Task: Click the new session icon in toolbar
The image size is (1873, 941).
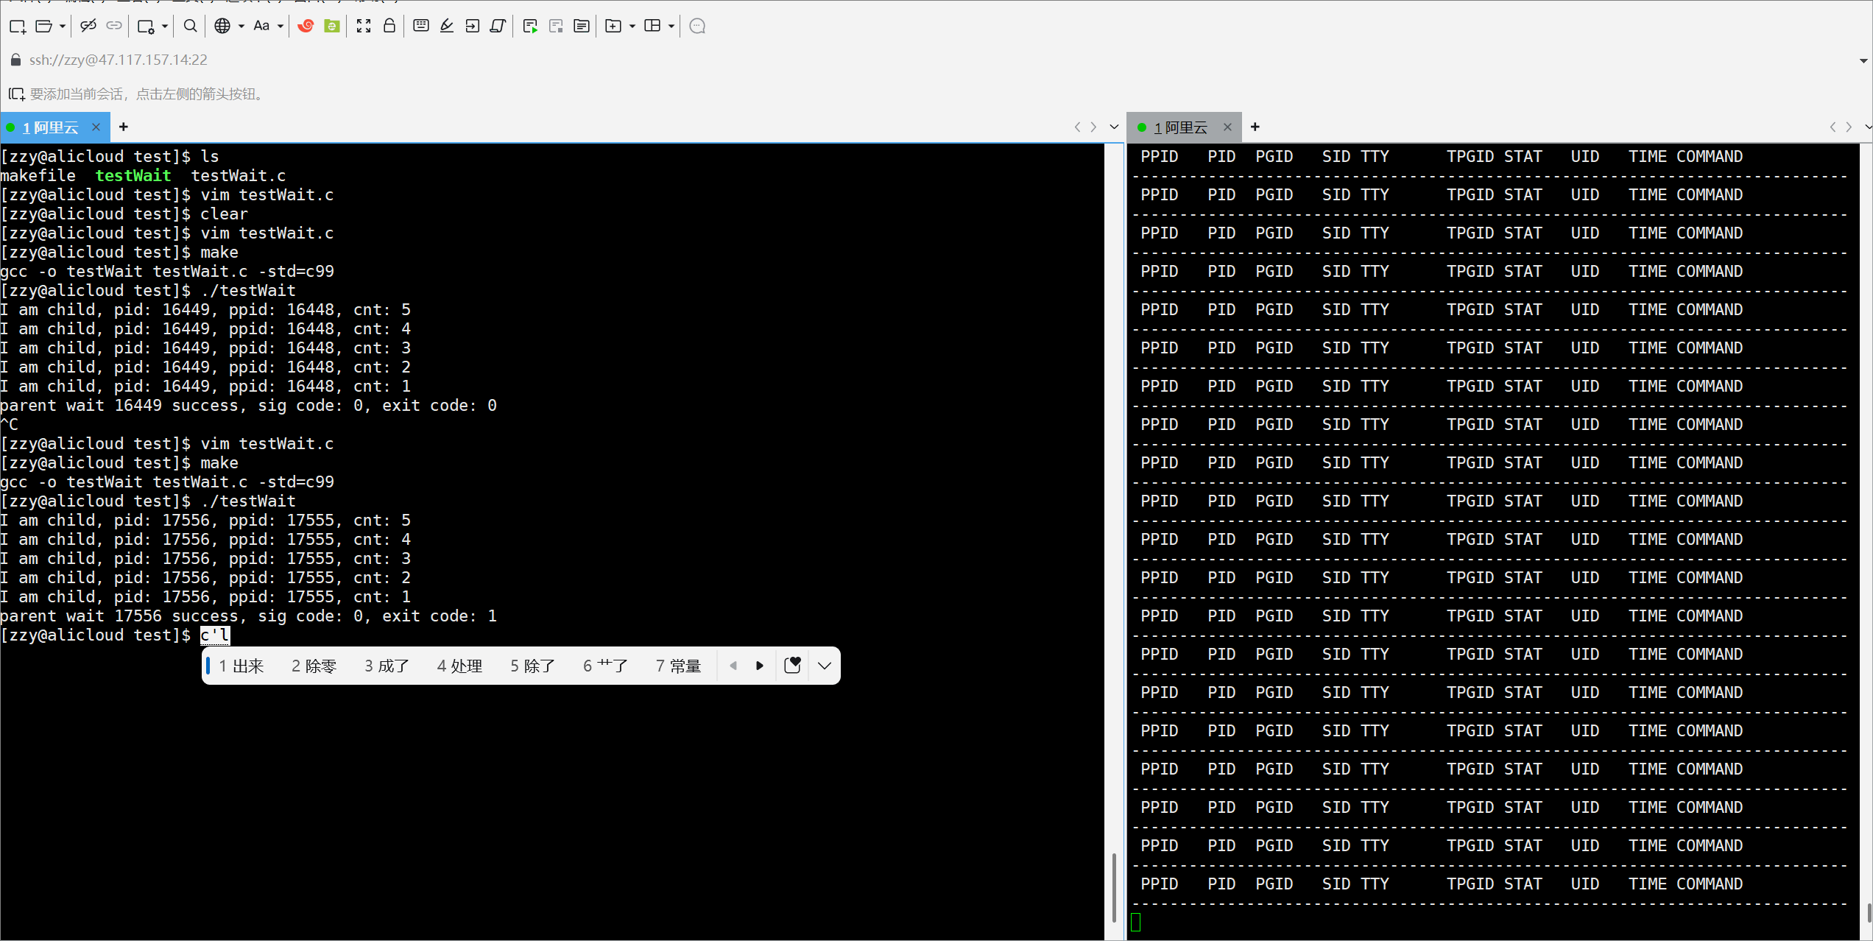Action: coord(18,27)
